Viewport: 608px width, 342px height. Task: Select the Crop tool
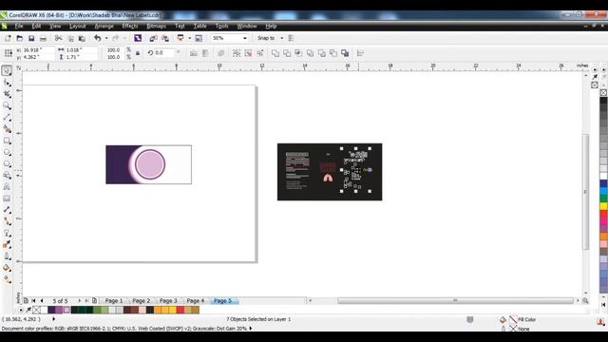7,94
